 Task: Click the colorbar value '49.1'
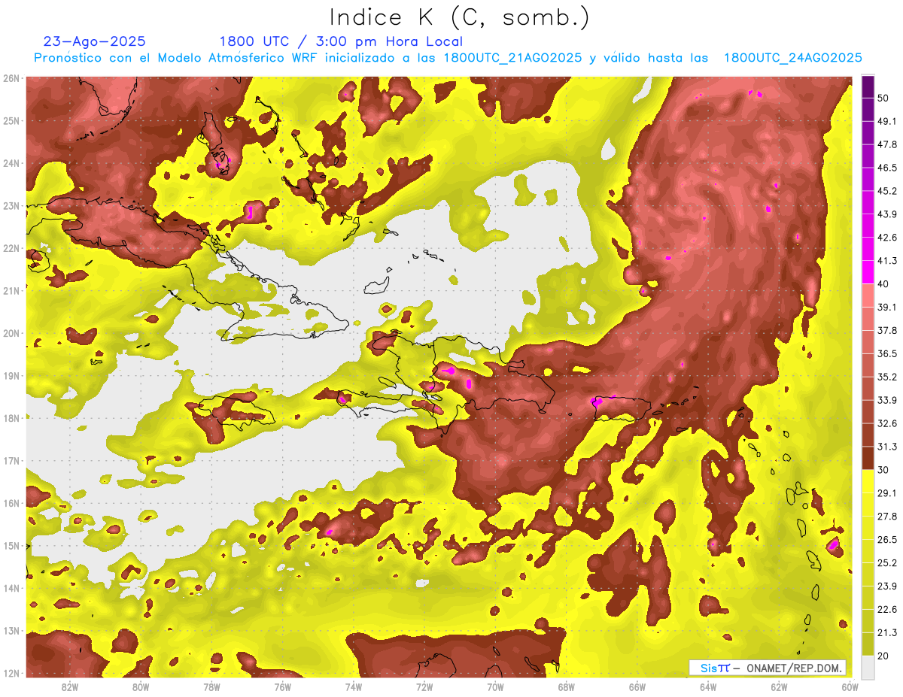[886, 121]
